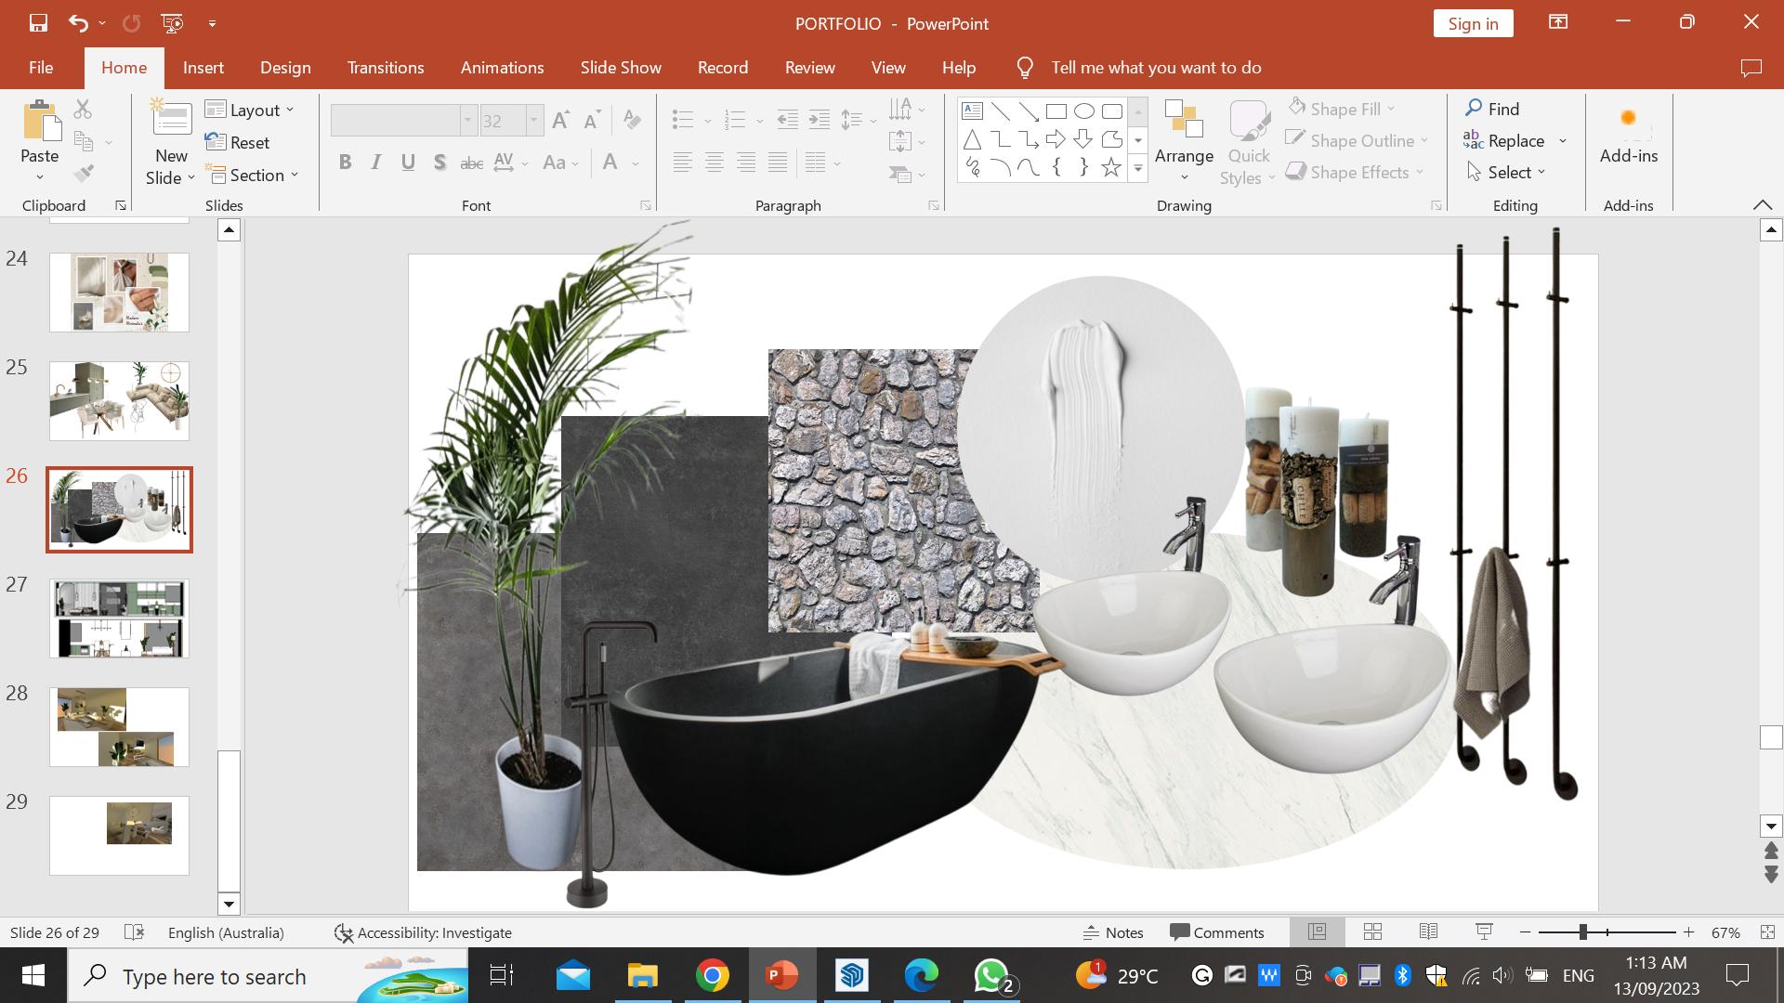1784x1003 pixels.
Task: Open Reading View from status bar
Action: 1428,931
